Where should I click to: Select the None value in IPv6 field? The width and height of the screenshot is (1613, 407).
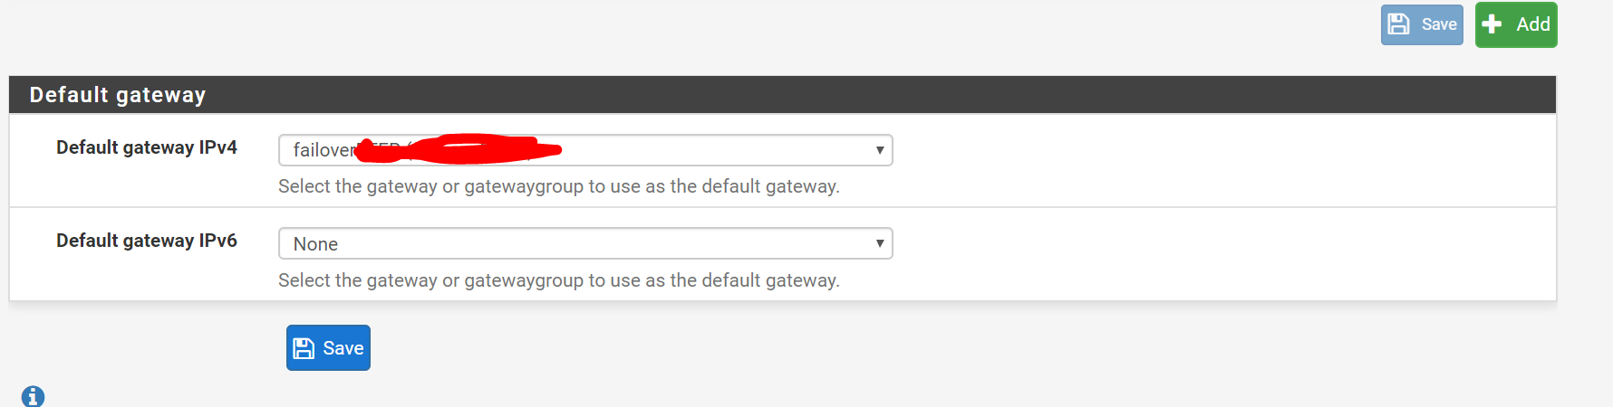point(315,244)
